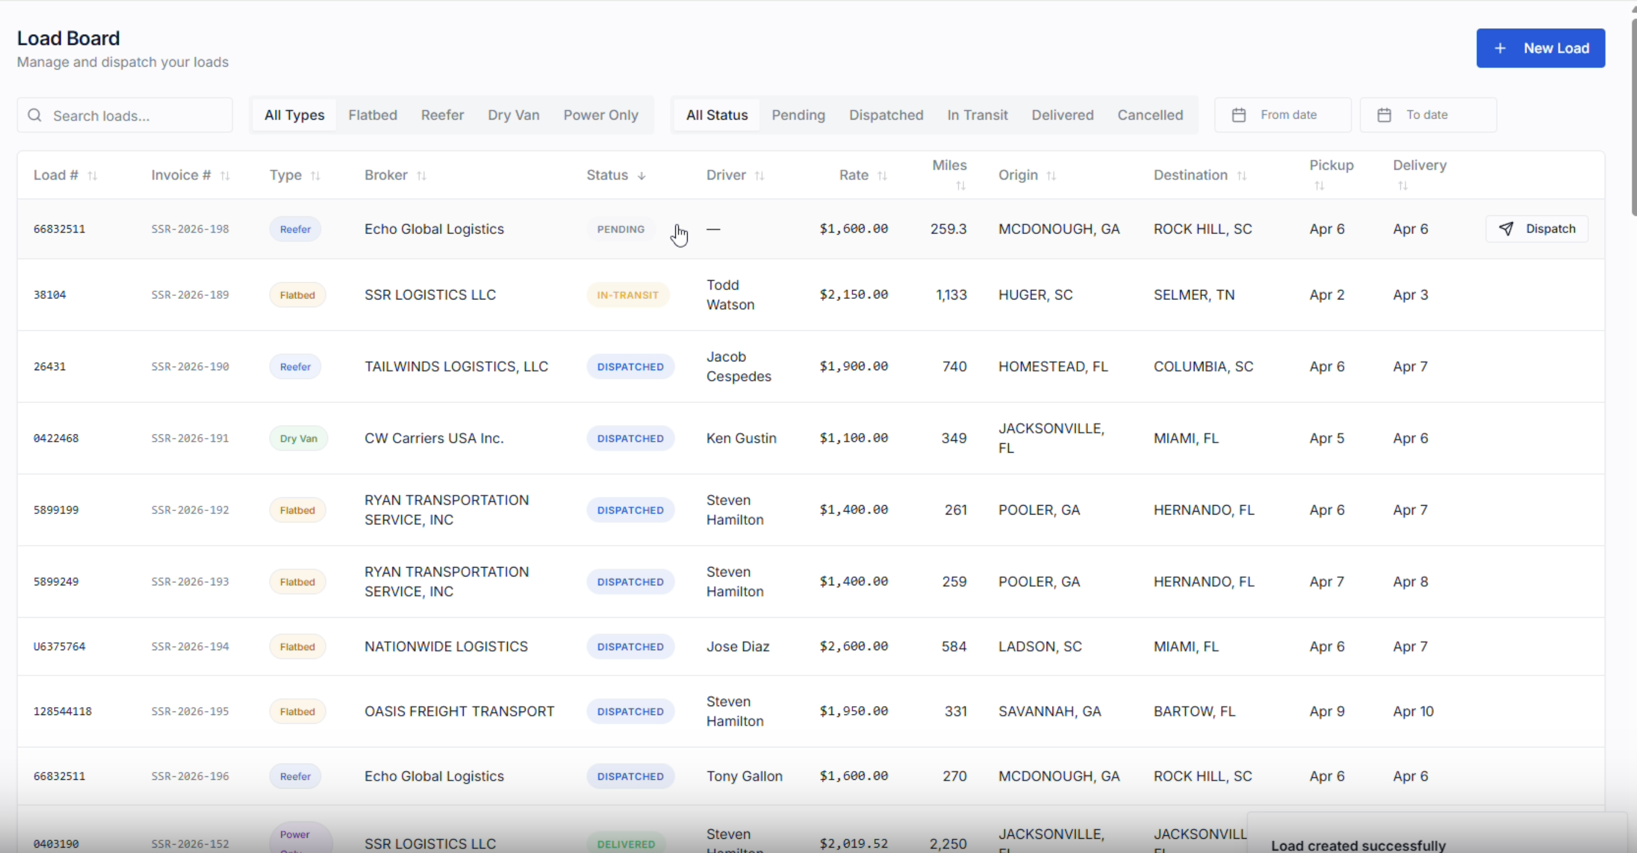The image size is (1637, 853).
Task: Toggle the Power Only type filter
Action: click(x=600, y=115)
